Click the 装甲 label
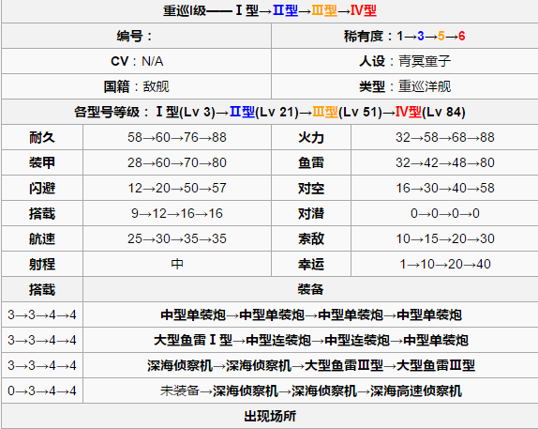The height and width of the screenshot is (429, 538). point(42,163)
